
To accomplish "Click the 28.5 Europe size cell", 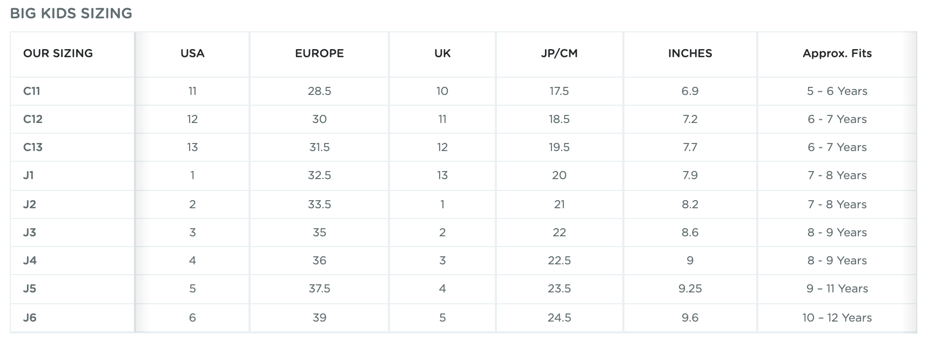I will tap(319, 91).
